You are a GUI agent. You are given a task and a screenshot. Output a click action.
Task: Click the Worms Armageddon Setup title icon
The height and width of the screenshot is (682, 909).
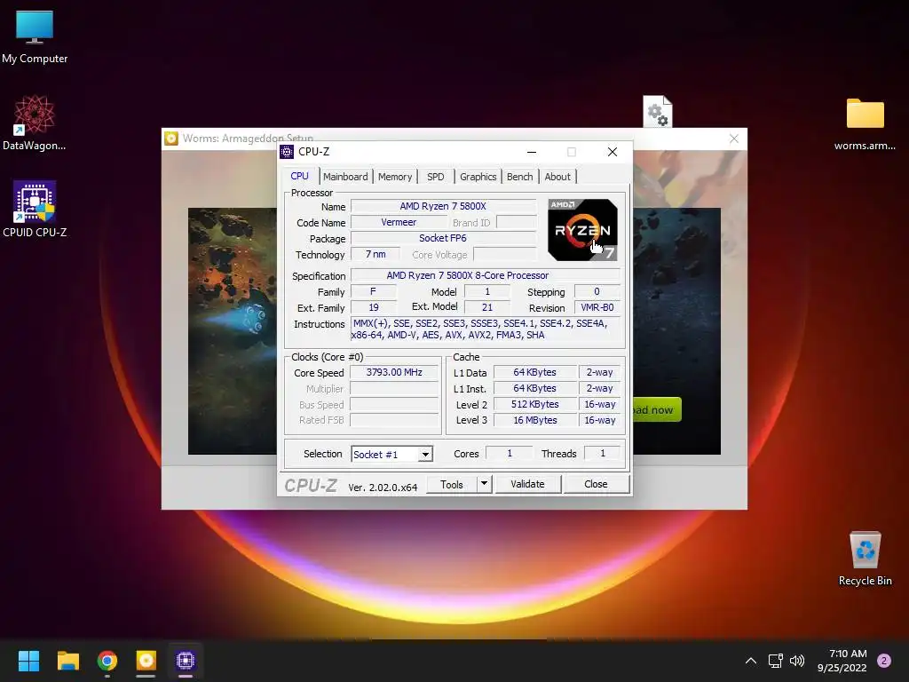pos(171,138)
